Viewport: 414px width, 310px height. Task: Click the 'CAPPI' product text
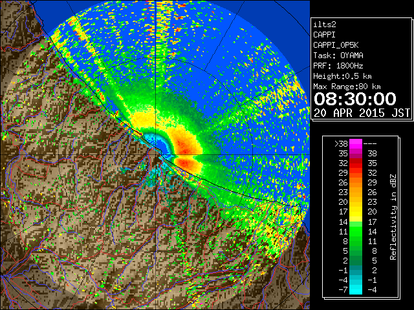click(324, 35)
